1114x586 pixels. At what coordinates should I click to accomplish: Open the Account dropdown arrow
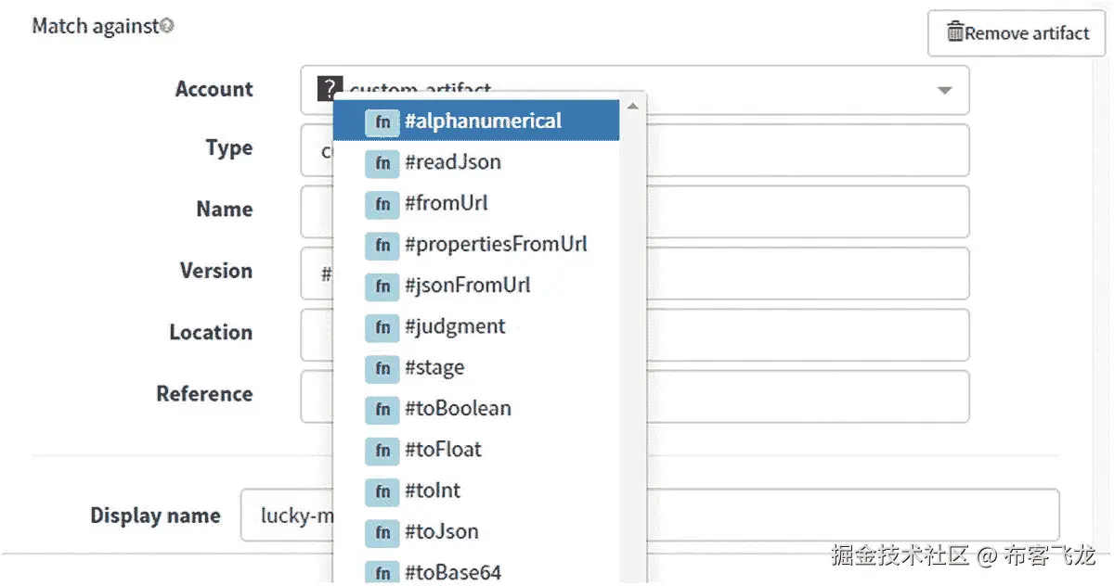(x=944, y=90)
